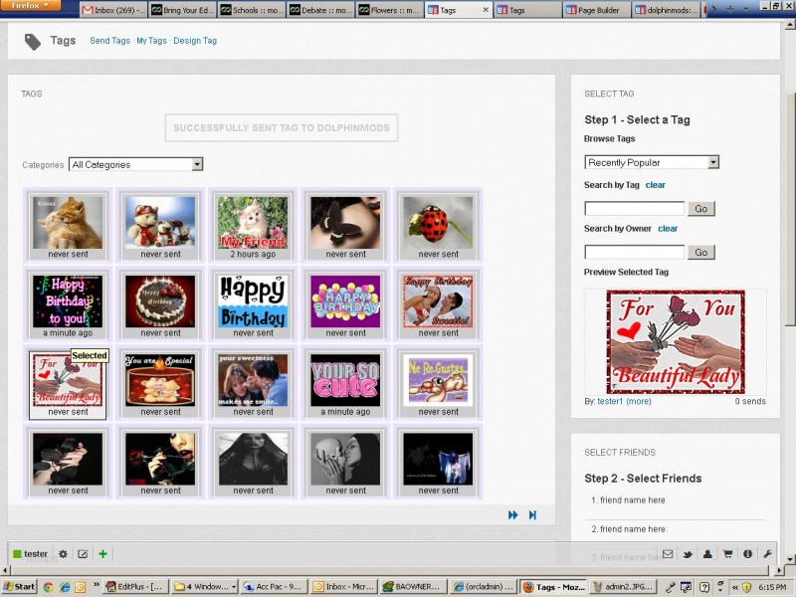
Task: Click the large For You preview image
Action: (x=676, y=341)
